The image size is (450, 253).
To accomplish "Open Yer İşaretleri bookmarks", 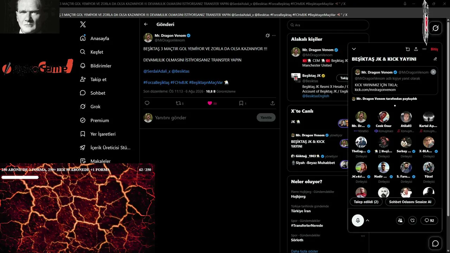I will pyautogui.click(x=98, y=134).
